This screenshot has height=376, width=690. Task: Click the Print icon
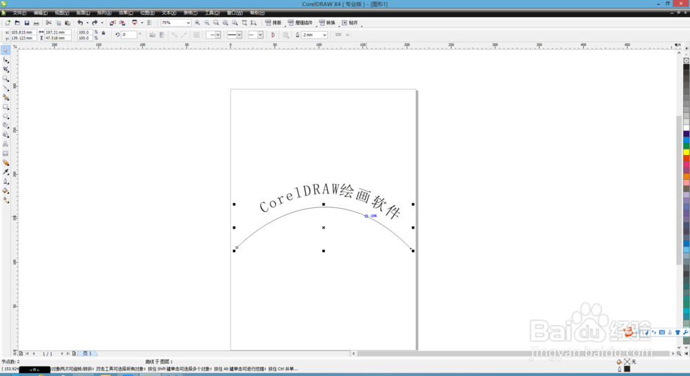[37, 23]
